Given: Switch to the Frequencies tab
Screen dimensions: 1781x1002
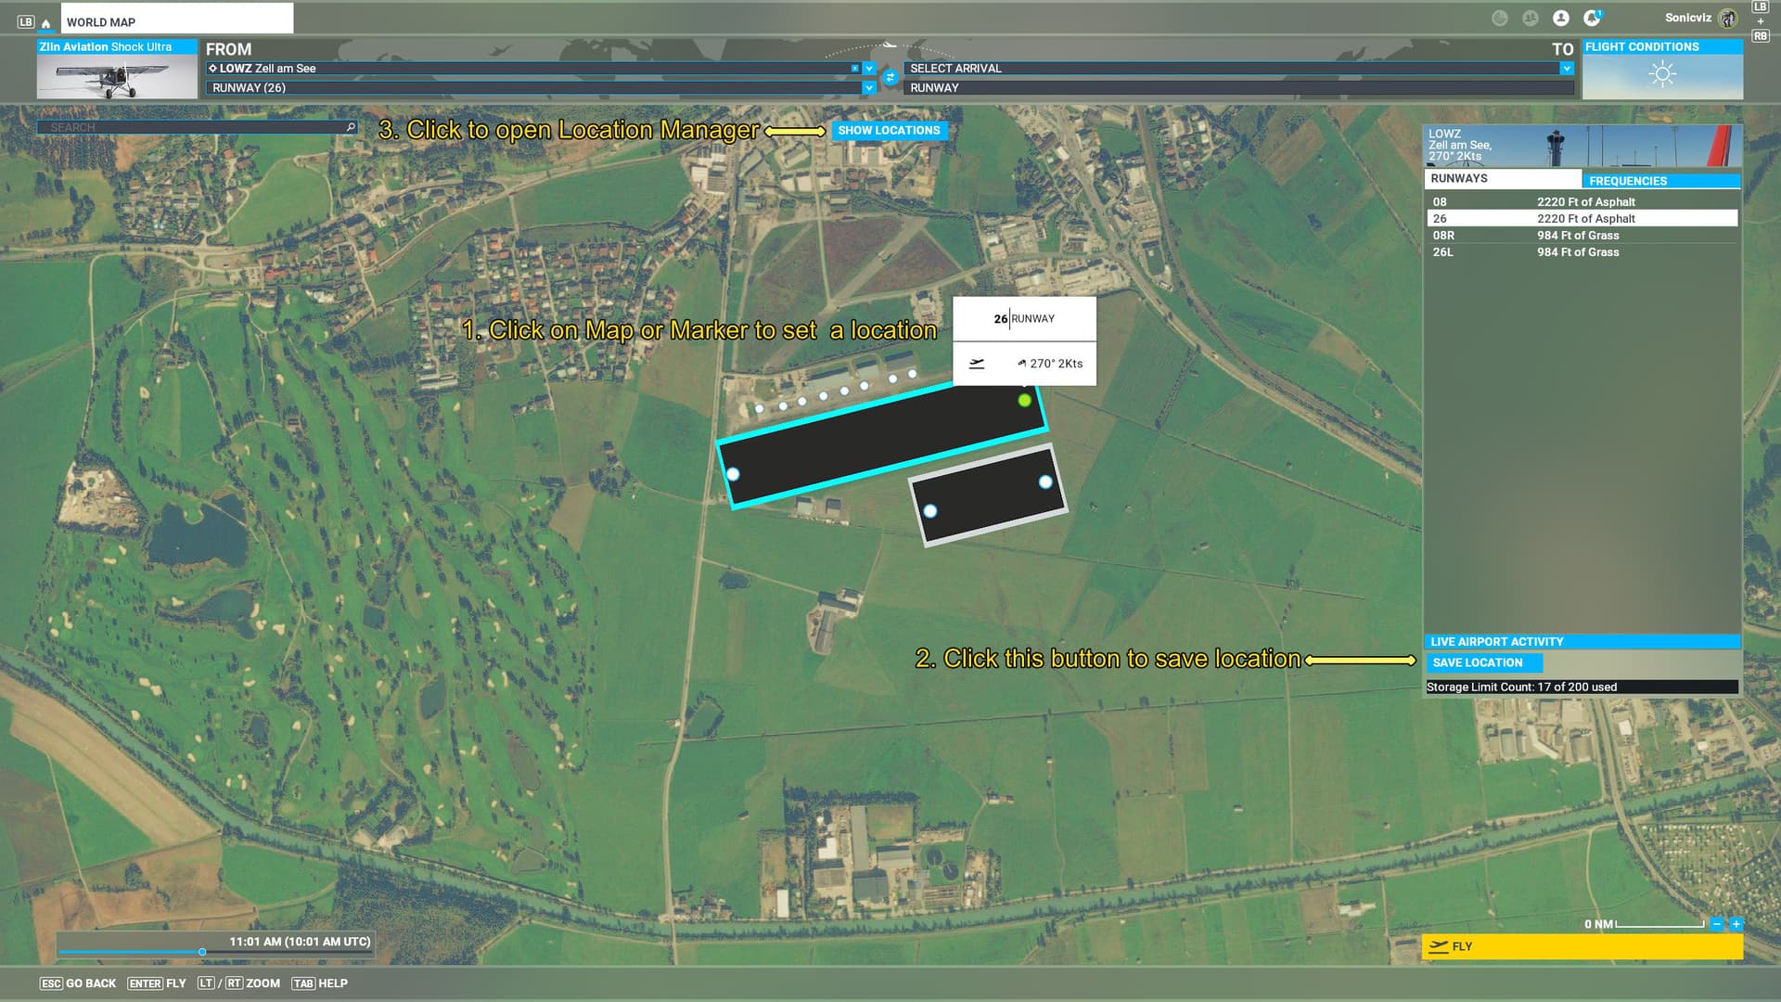Looking at the screenshot, I should pos(1662,180).
